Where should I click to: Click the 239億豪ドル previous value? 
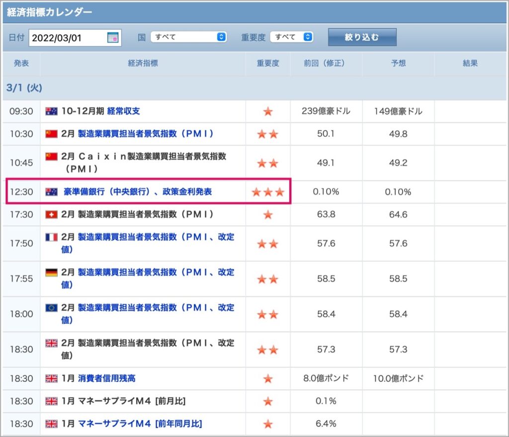[x=326, y=111]
